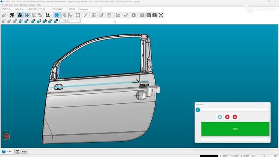This screenshot has height=157, width=279.
Task: Click the solid black cube view icon
Action: coord(20,15)
